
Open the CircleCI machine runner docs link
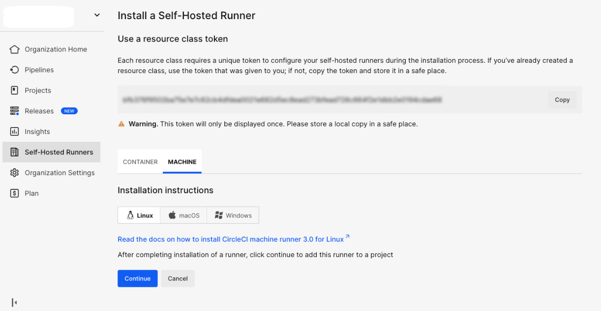[230, 239]
